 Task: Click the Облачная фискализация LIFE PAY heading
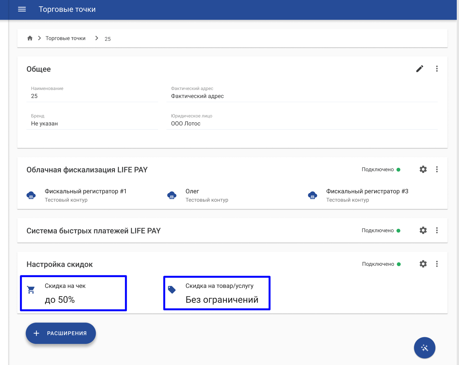87,170
